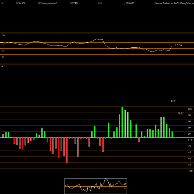The height and width of the screenshot is (194, 194).
Task: Click the -100 label on the MR axis
Action: [190, 171]
